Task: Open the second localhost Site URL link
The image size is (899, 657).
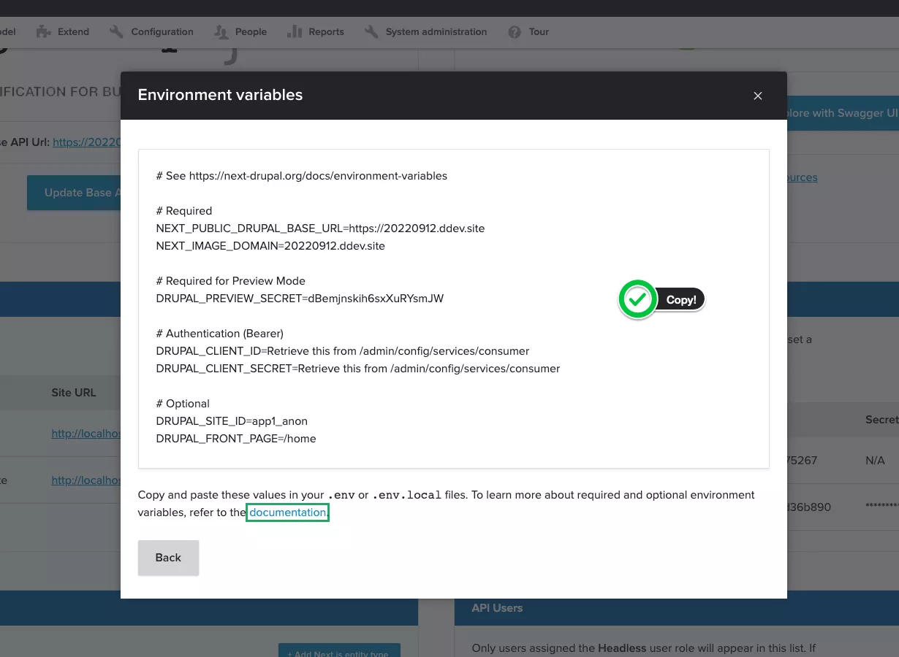Action: click(x=86, y=480)
